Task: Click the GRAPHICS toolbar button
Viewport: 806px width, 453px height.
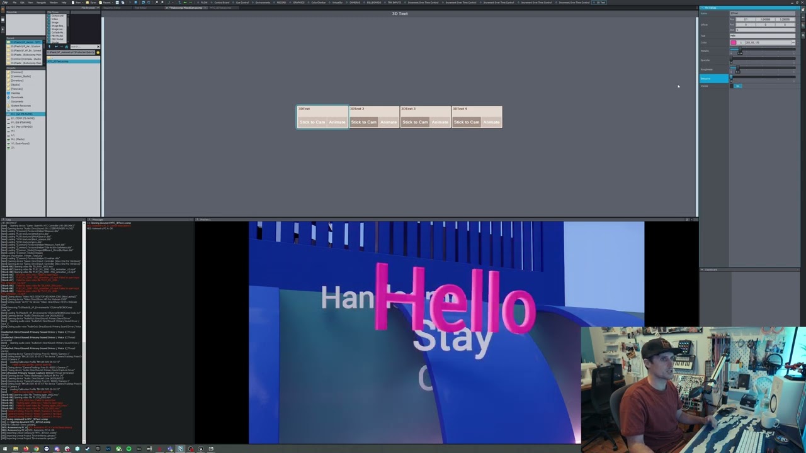Action: pyautogui.click(x=298, y=3)
